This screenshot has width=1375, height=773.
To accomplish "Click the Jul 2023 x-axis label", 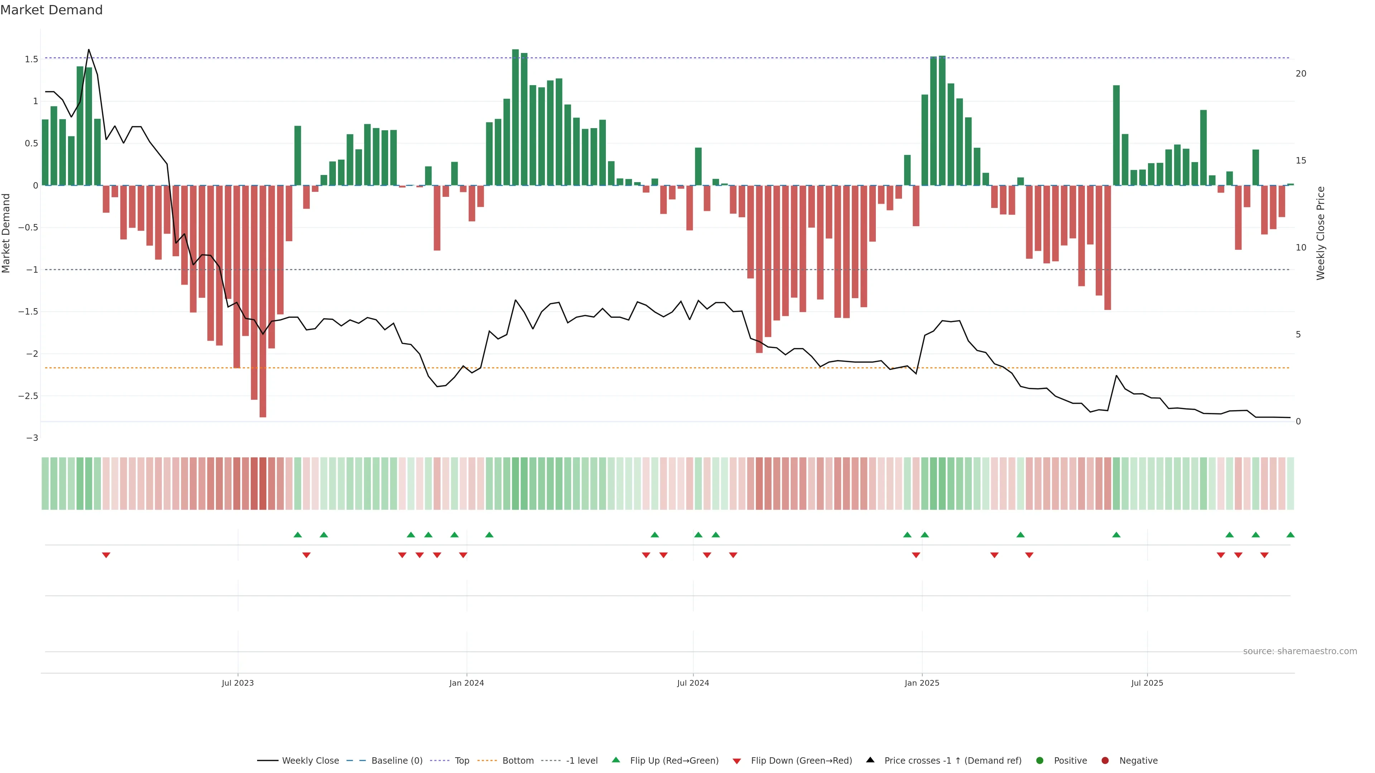I will 237,683.
